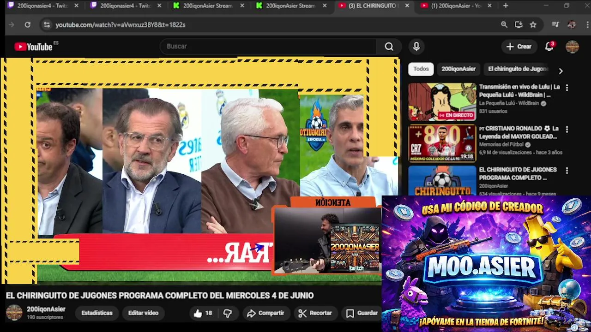Start voice search with microphone icon
The width and height of the screenshot is (591, 332).
416,47
